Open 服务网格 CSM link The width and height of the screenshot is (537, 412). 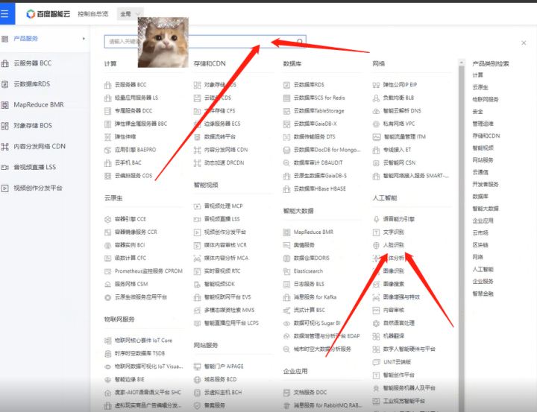click(x=131, y=284)
